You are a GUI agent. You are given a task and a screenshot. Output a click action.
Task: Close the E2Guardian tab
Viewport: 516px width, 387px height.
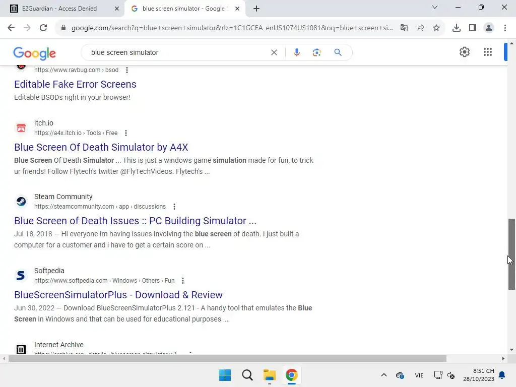(x=116, y=9)
